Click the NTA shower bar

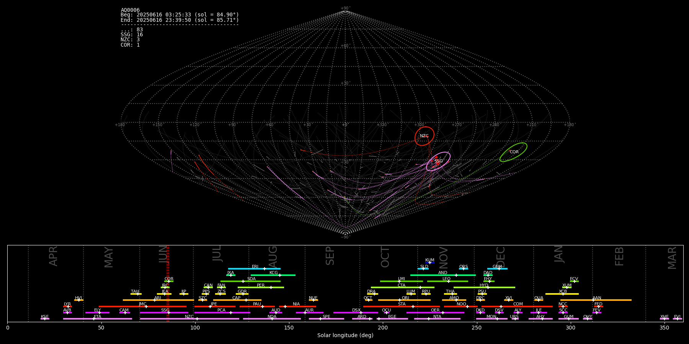point(437,319)
